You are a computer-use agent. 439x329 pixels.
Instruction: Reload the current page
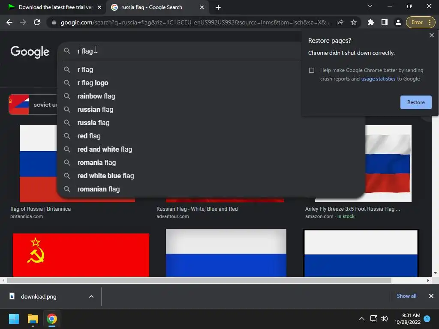click(x=37, y=22)
